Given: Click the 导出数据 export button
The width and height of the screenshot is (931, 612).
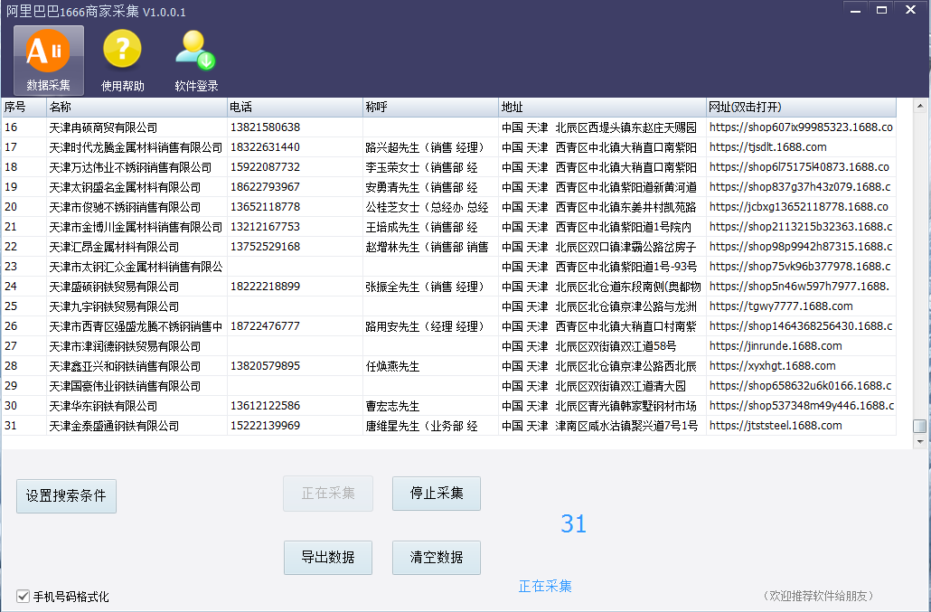Looking at the screenshot, I should (x=328, y=558).
